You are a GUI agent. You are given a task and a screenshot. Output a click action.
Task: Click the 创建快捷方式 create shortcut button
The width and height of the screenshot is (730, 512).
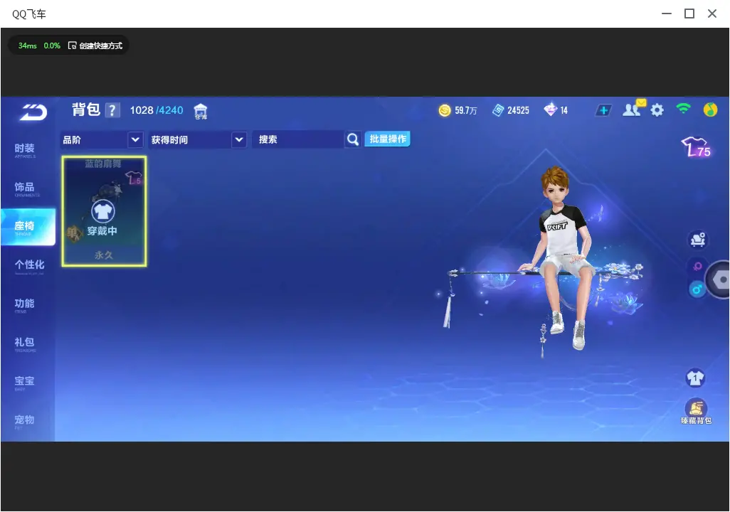(95, 46)
